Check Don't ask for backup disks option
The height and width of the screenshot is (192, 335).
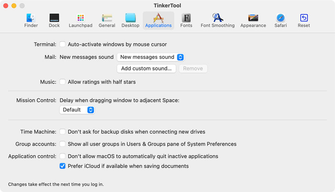[63, 132]
